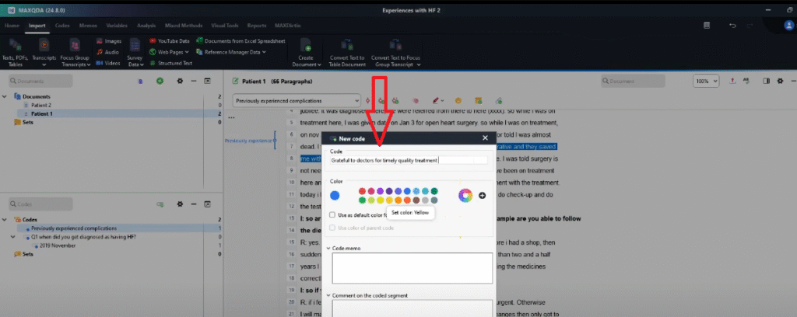Open Transcripts import menu
Image resolution: width=797 pixels, height=317 pixels.
(x=44, y=53)
